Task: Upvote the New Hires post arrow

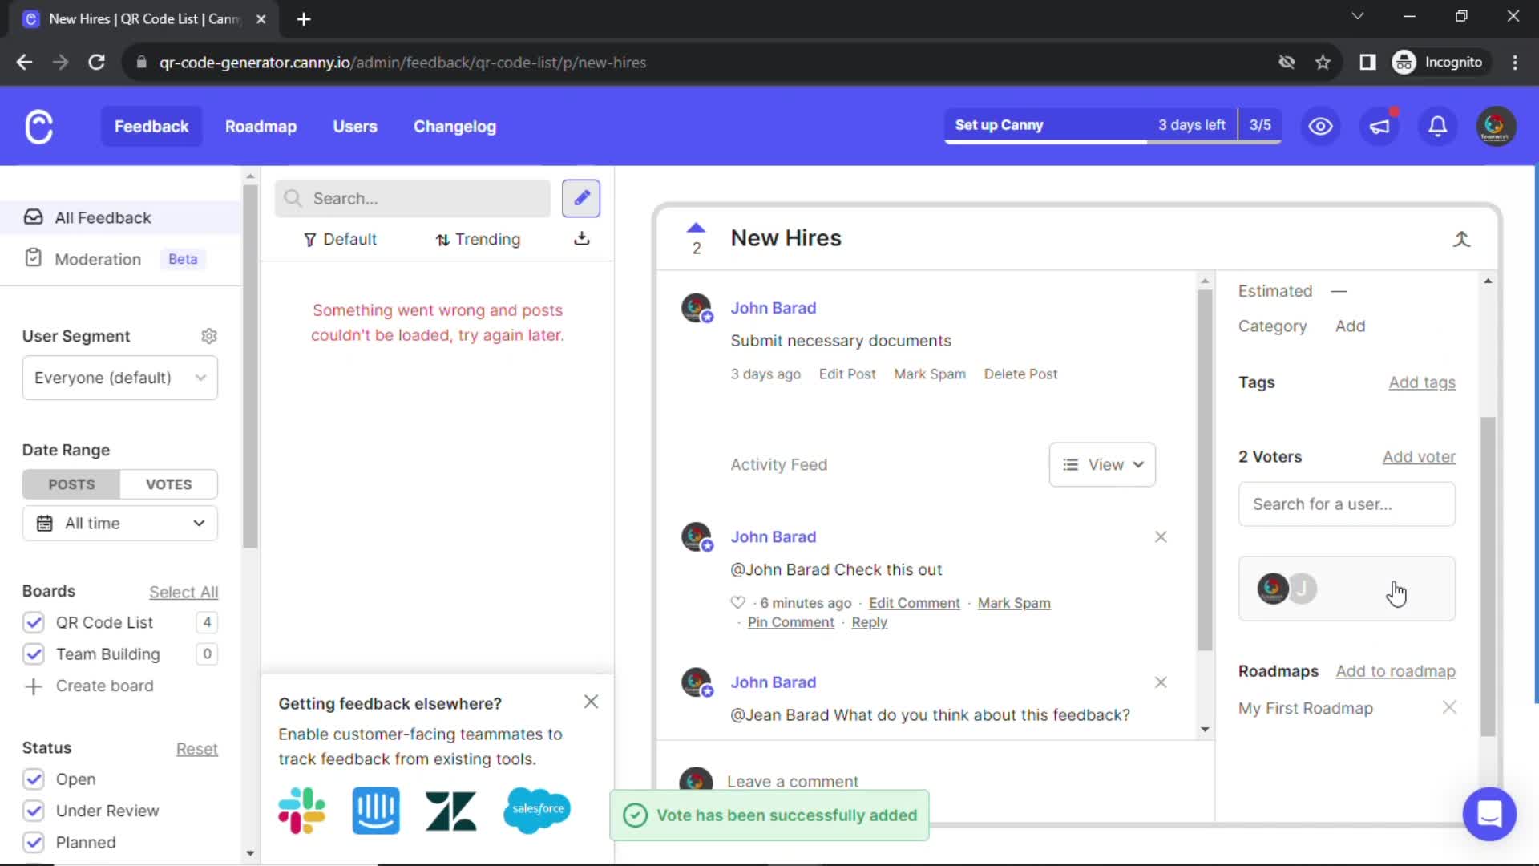Action: 696,229
